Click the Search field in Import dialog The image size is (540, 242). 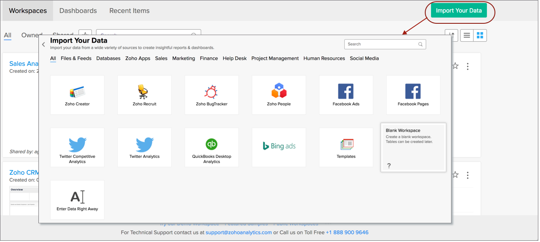(385, 44)
